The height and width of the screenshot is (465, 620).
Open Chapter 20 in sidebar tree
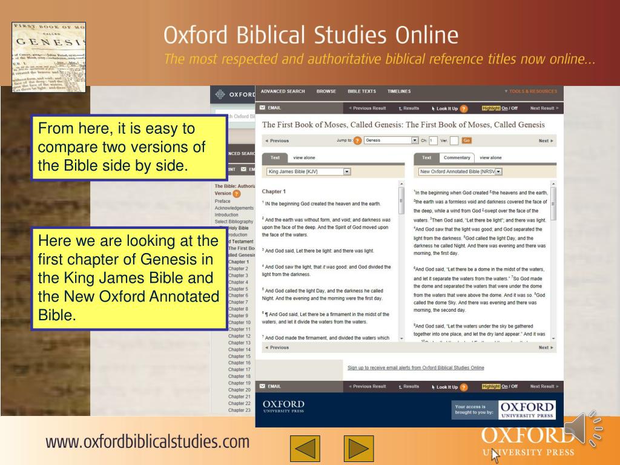(239, 390)
